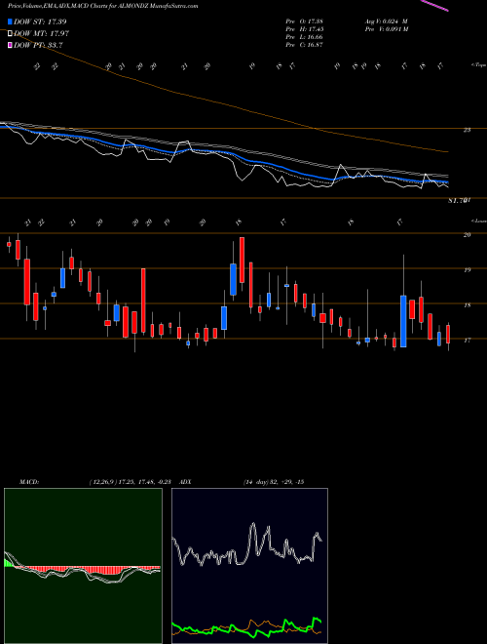Select the DOW ST: 17.39 label

pyautogui.click(x=40, y=21)
